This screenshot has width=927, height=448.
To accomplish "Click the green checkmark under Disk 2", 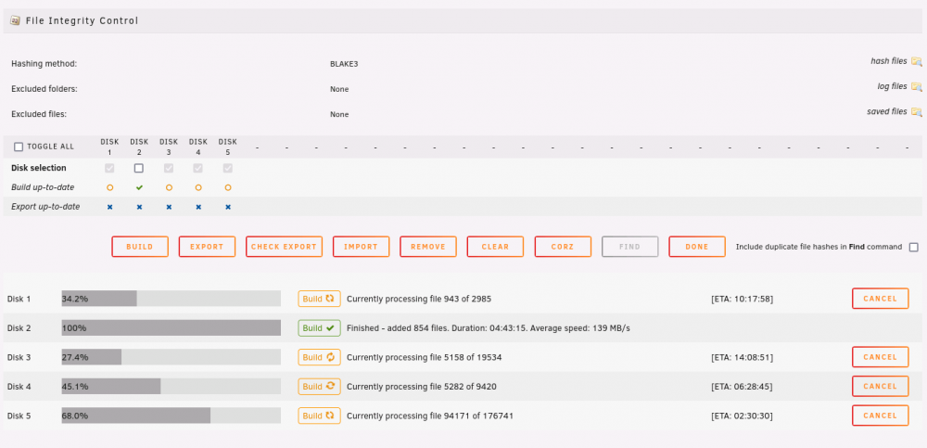I will coord(139,187).
